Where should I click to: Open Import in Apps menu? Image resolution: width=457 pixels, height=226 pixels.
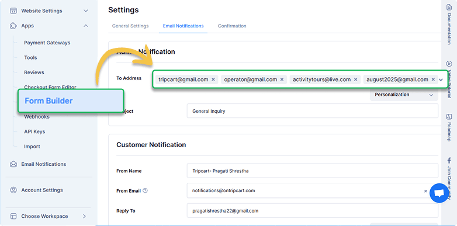click(x=32, y=147)
